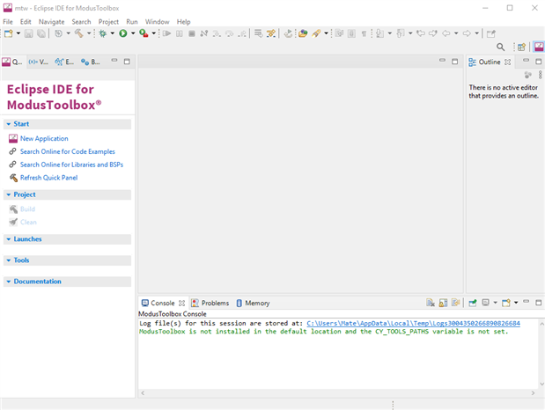Toggle the console Scroll Lock icon
Screen dimensions: 545x410
tap(443, 303)
